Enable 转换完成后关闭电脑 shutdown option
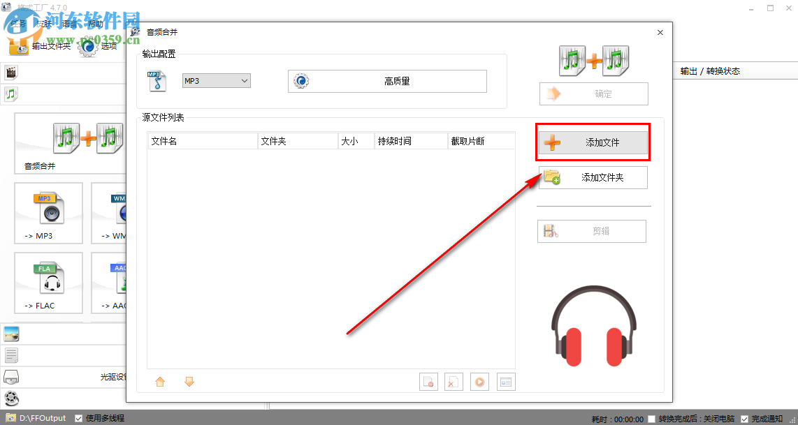 point(651,419)
